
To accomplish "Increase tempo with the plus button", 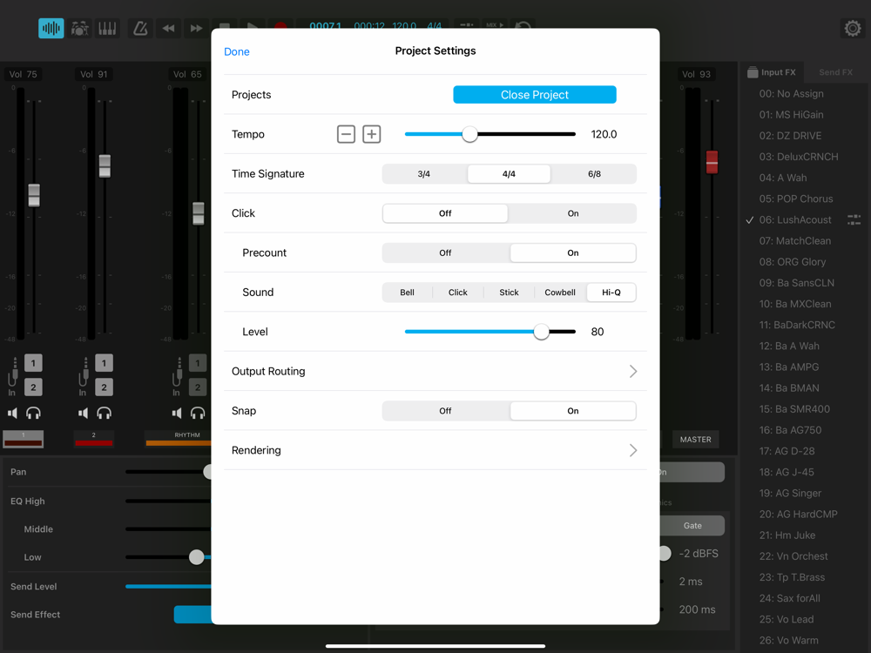I will [372, 134].
